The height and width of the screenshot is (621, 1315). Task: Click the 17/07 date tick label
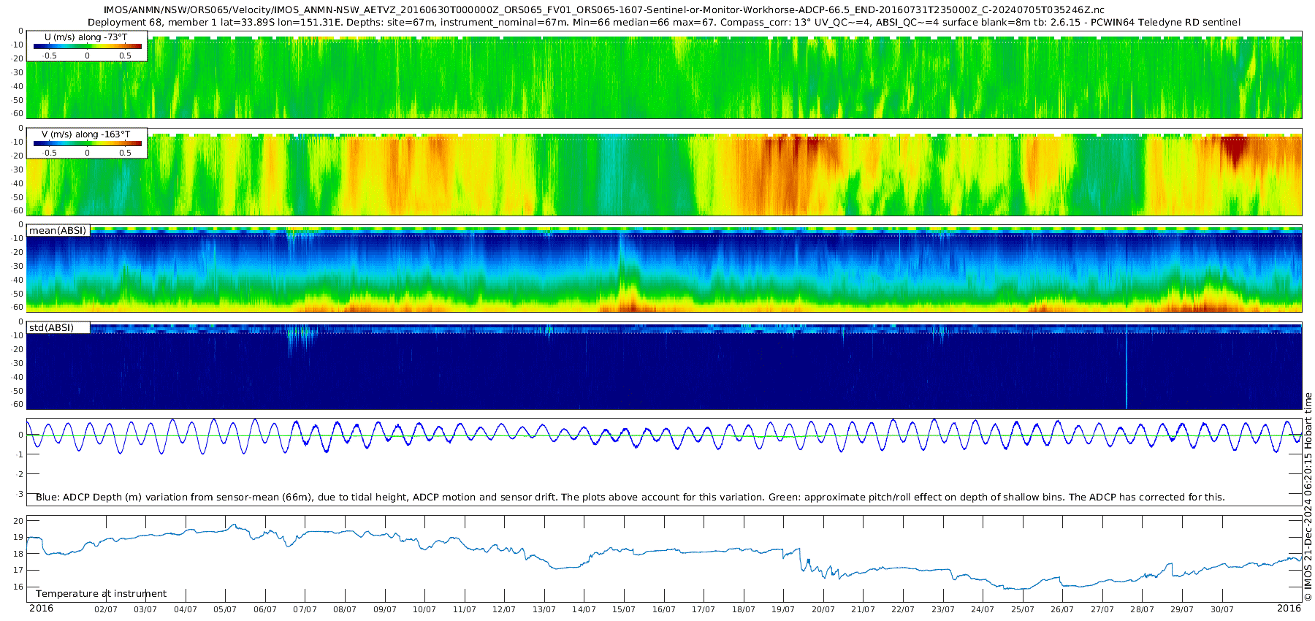tap(704, 609)
